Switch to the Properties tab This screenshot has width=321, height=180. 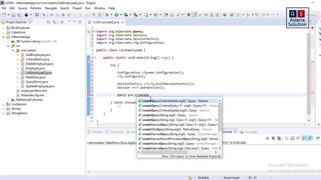(x=115, y=132)
